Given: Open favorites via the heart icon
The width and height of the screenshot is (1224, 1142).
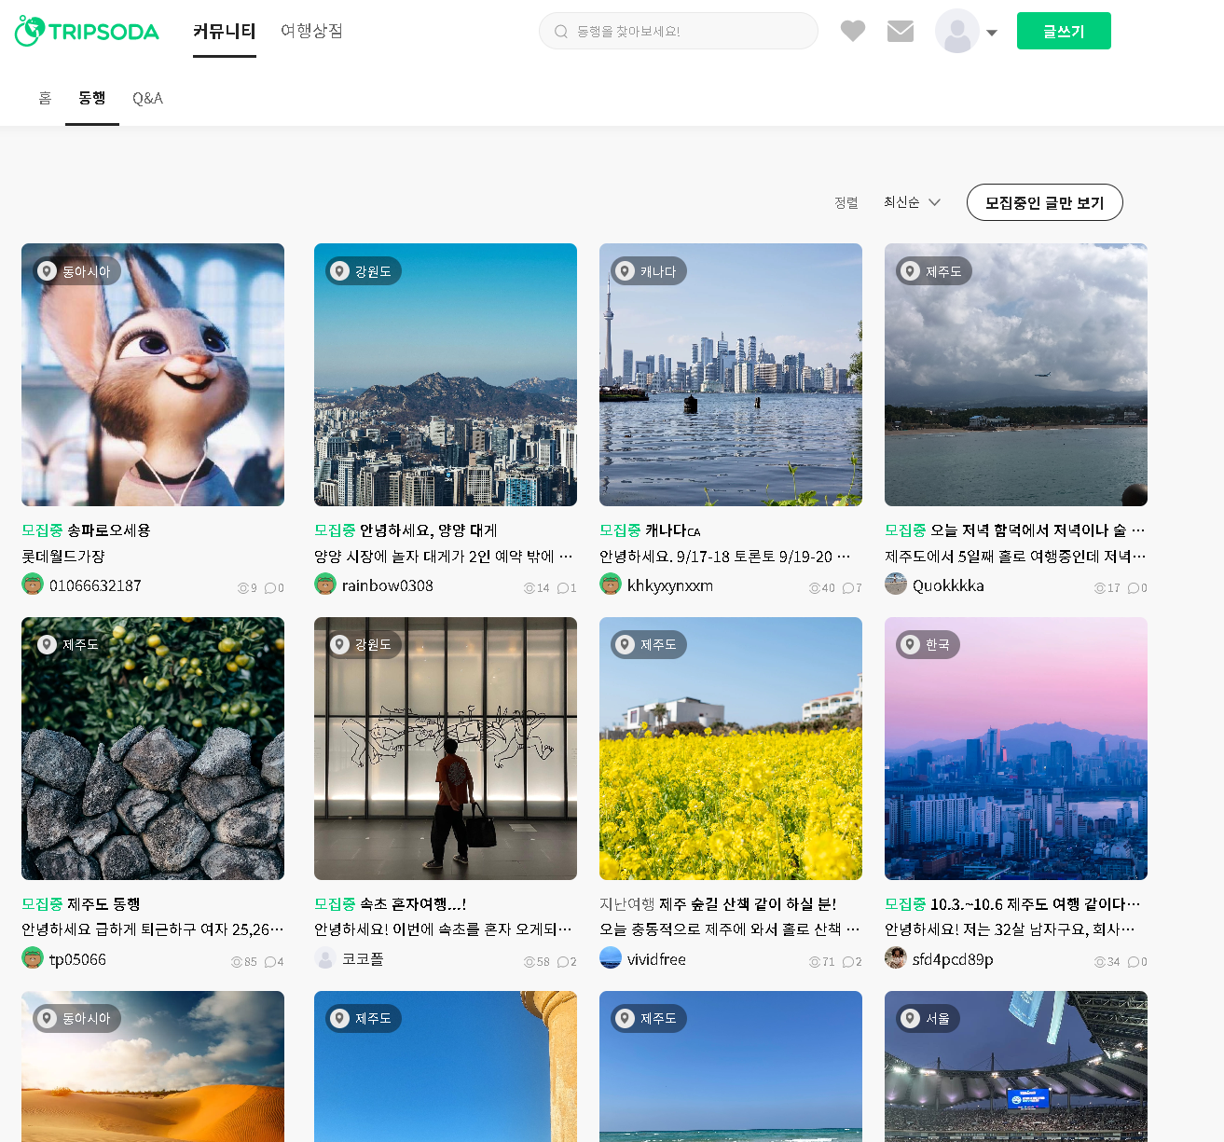Looking at the screenshot, I should [x=852, y=31].
